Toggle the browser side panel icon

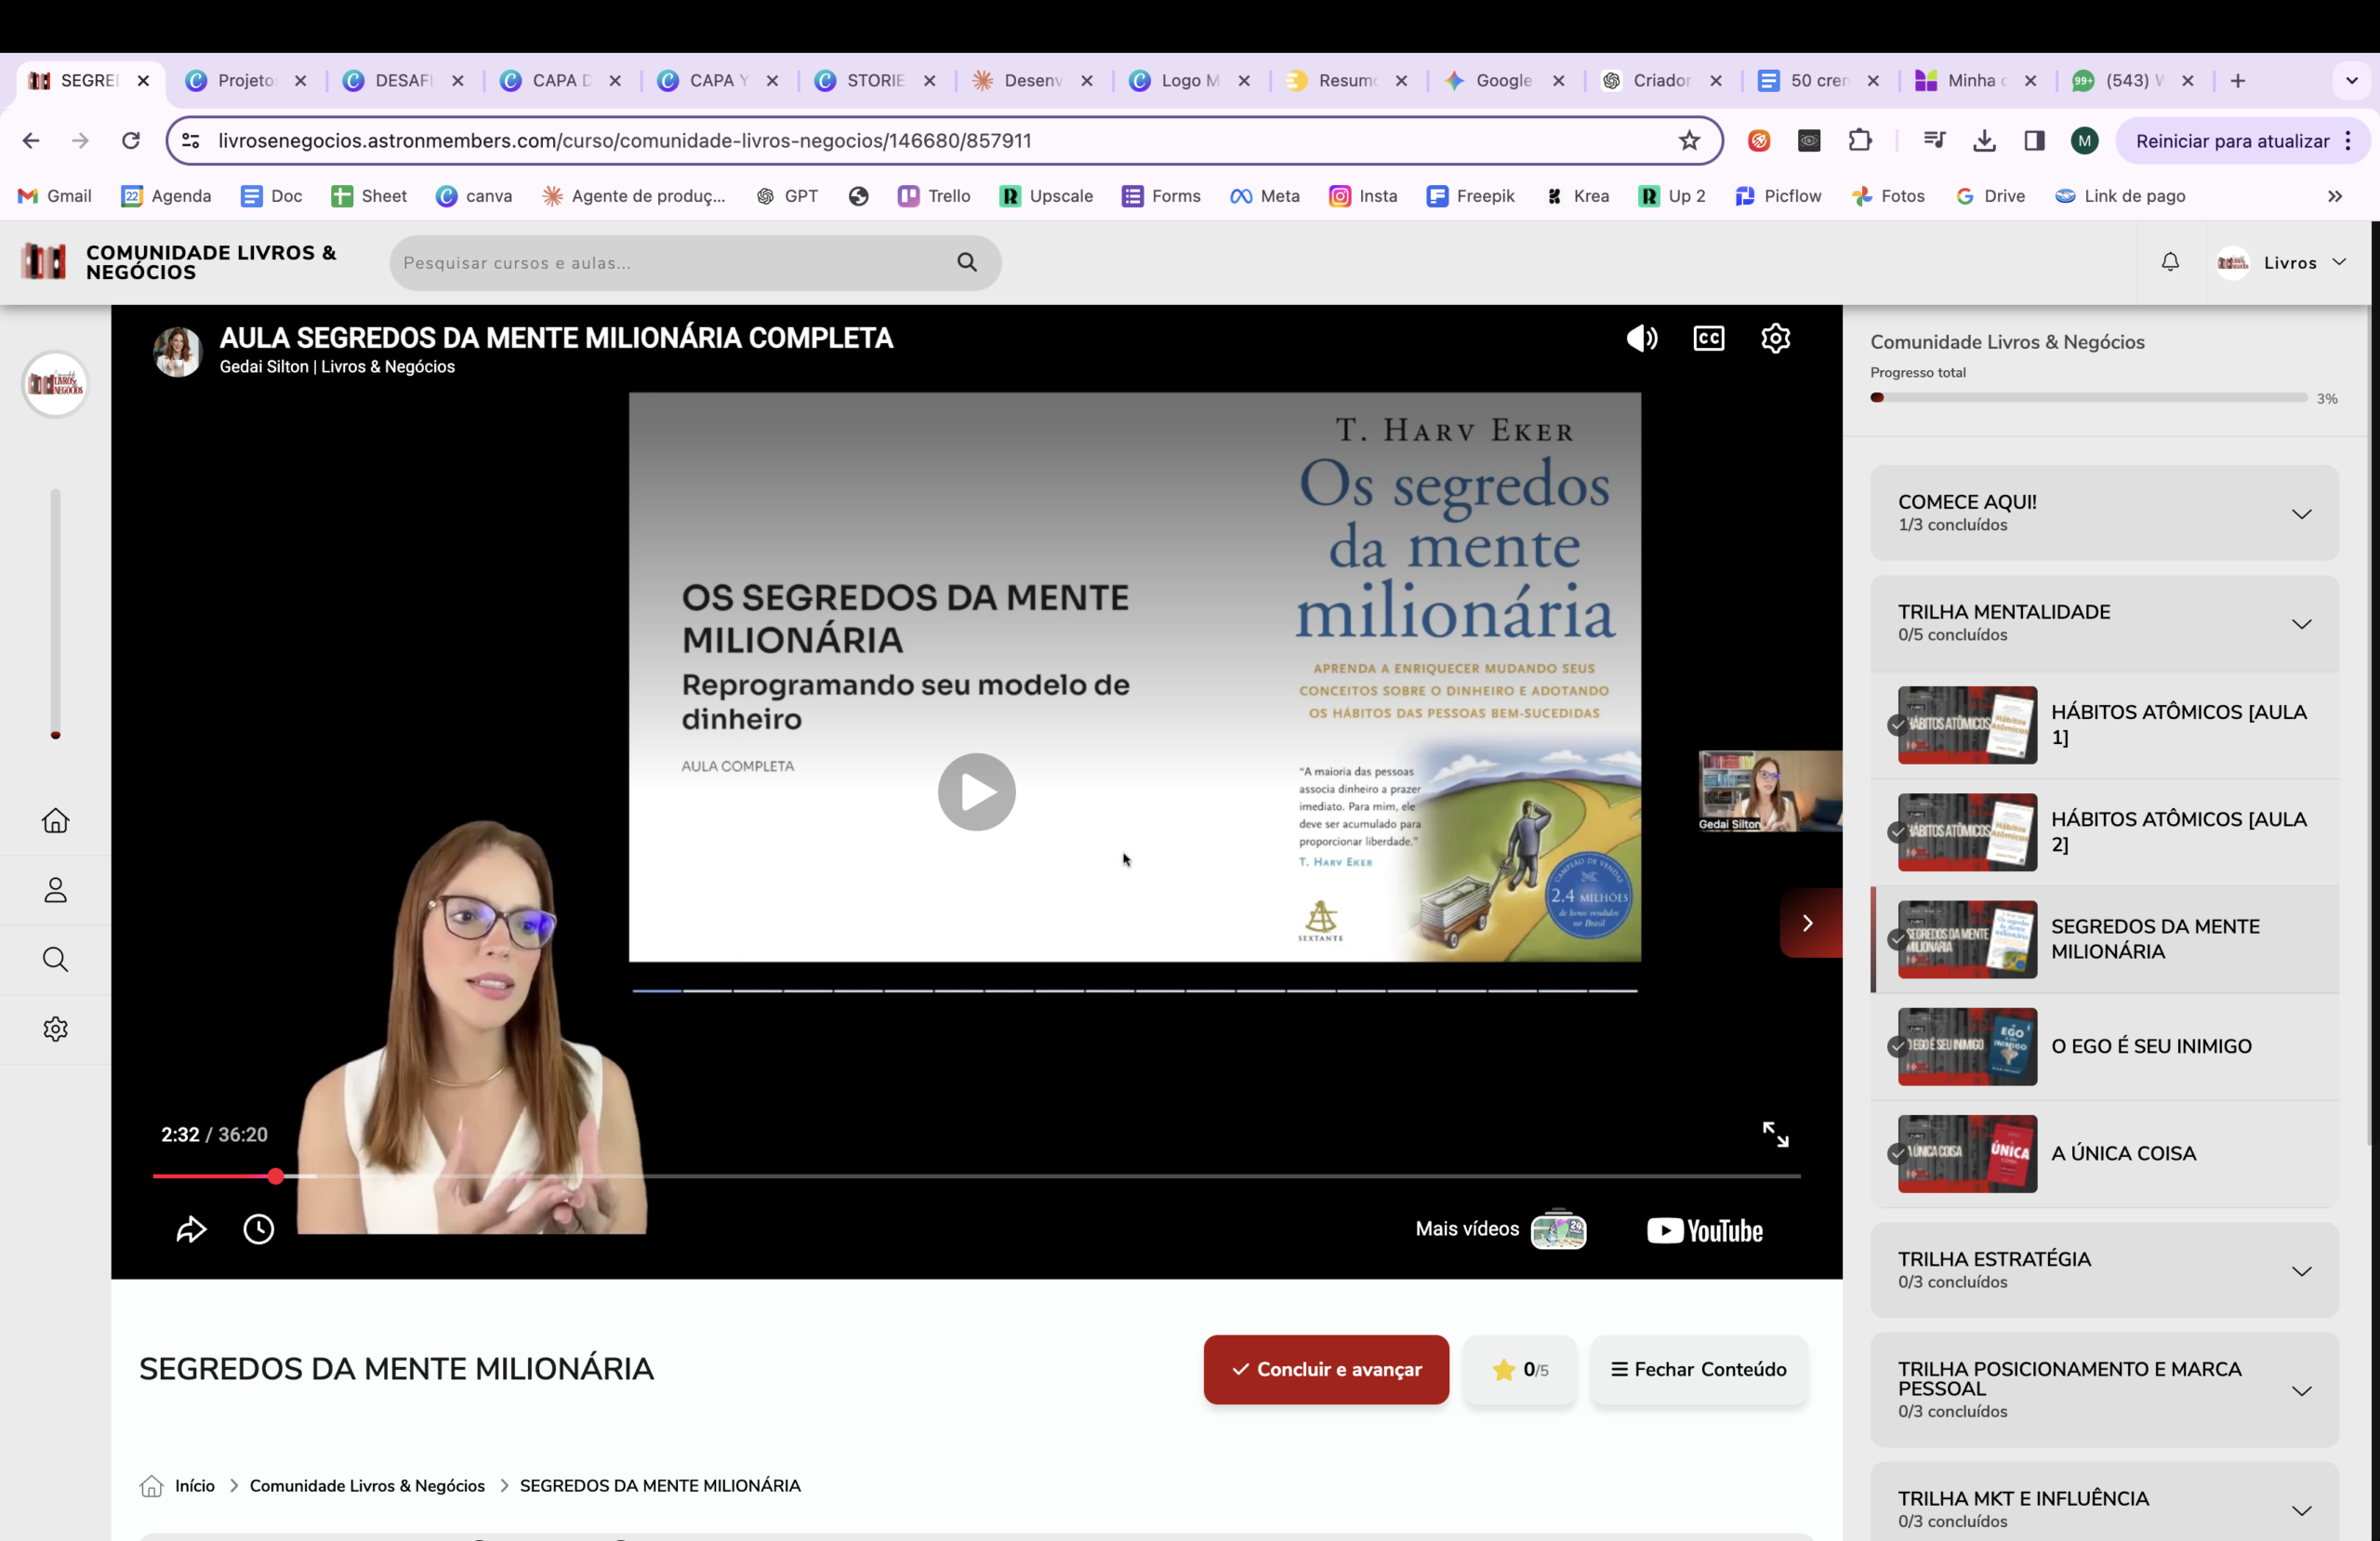pos(2034,140)
